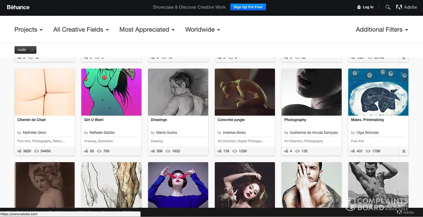Click the Adobe logo in header
Viewport: 423px width, 217px height.
coord(406,7)
